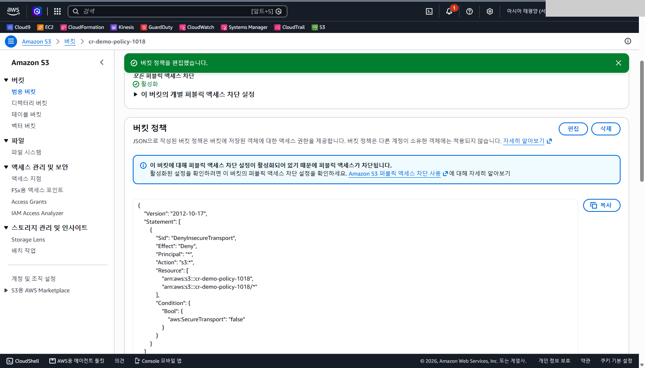Viewport: 645px width, 368px height.
Task: Focus the 검색 search field
Action: (178, 11)
